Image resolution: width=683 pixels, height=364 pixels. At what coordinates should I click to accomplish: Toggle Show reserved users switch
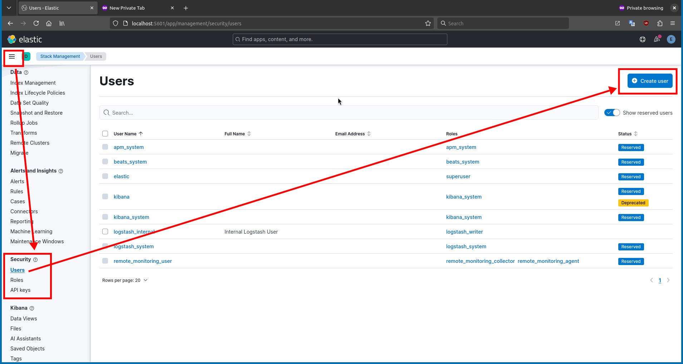612,113
